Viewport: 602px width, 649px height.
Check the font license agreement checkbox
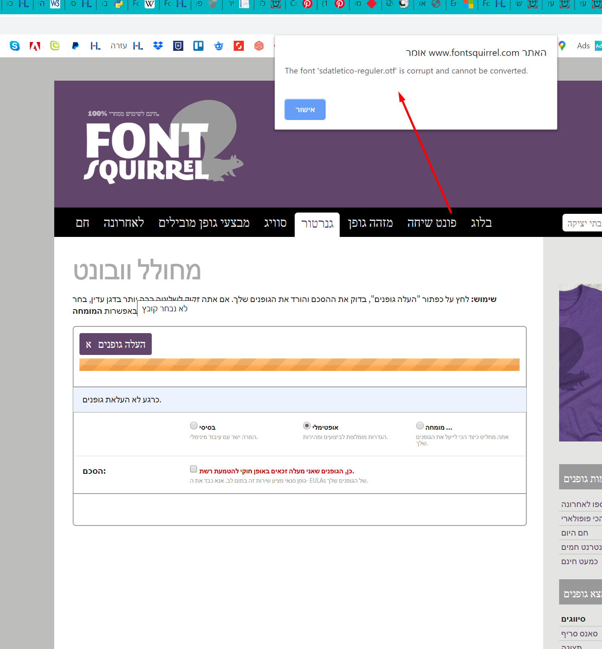(193, 469)
